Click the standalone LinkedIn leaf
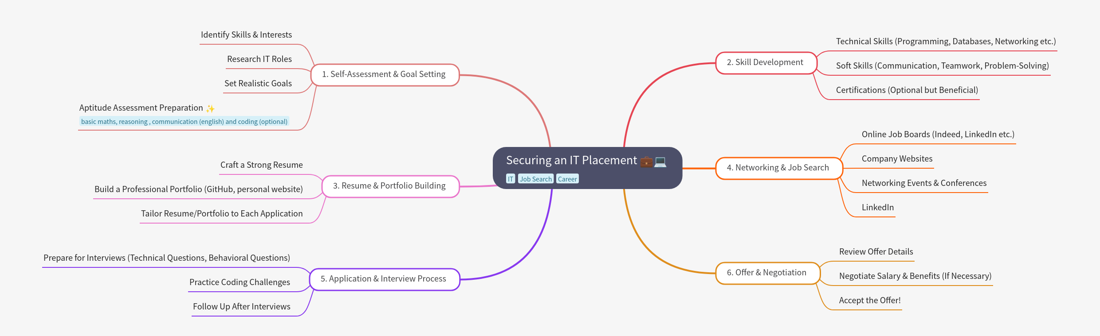This screenshot has width=1100, height=336. [878, 208]
